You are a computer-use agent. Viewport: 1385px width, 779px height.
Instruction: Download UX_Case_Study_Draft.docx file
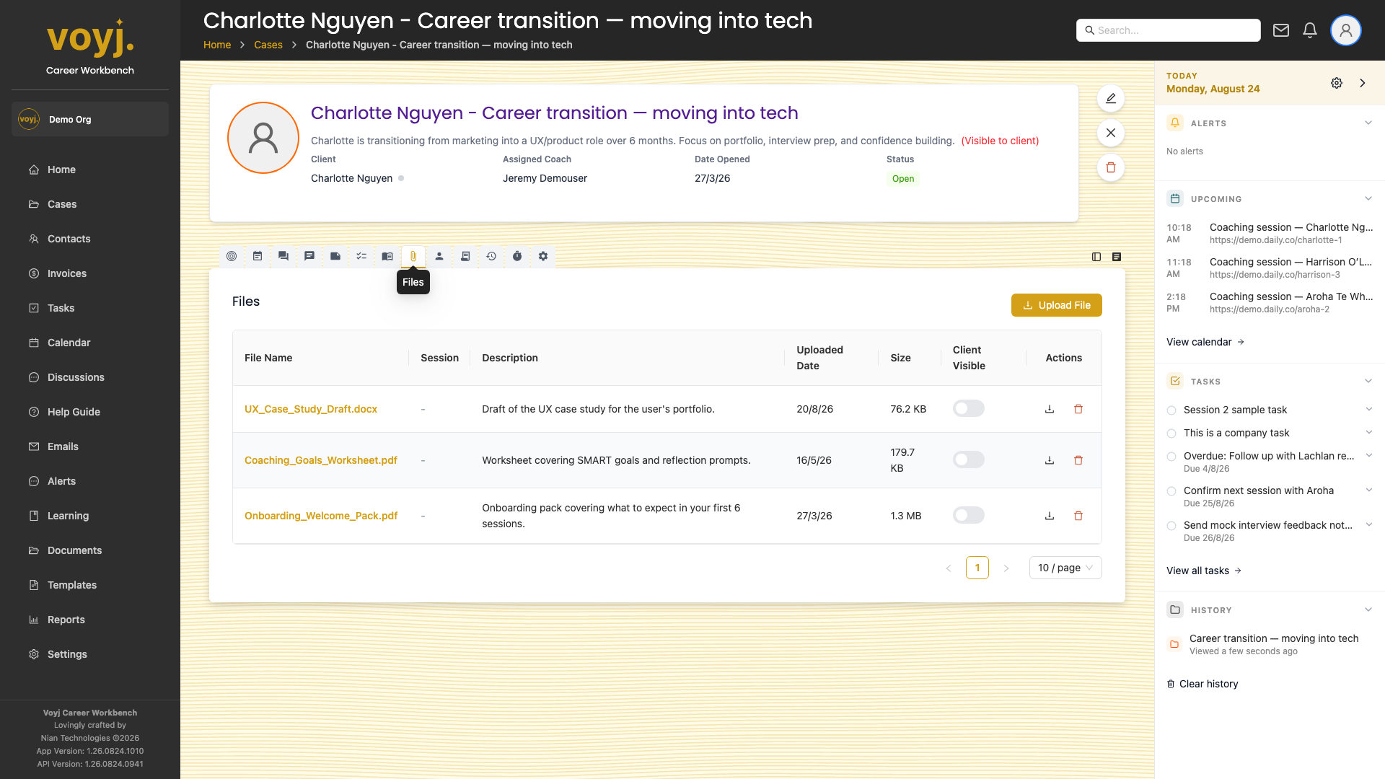(x=1050, y=409)
